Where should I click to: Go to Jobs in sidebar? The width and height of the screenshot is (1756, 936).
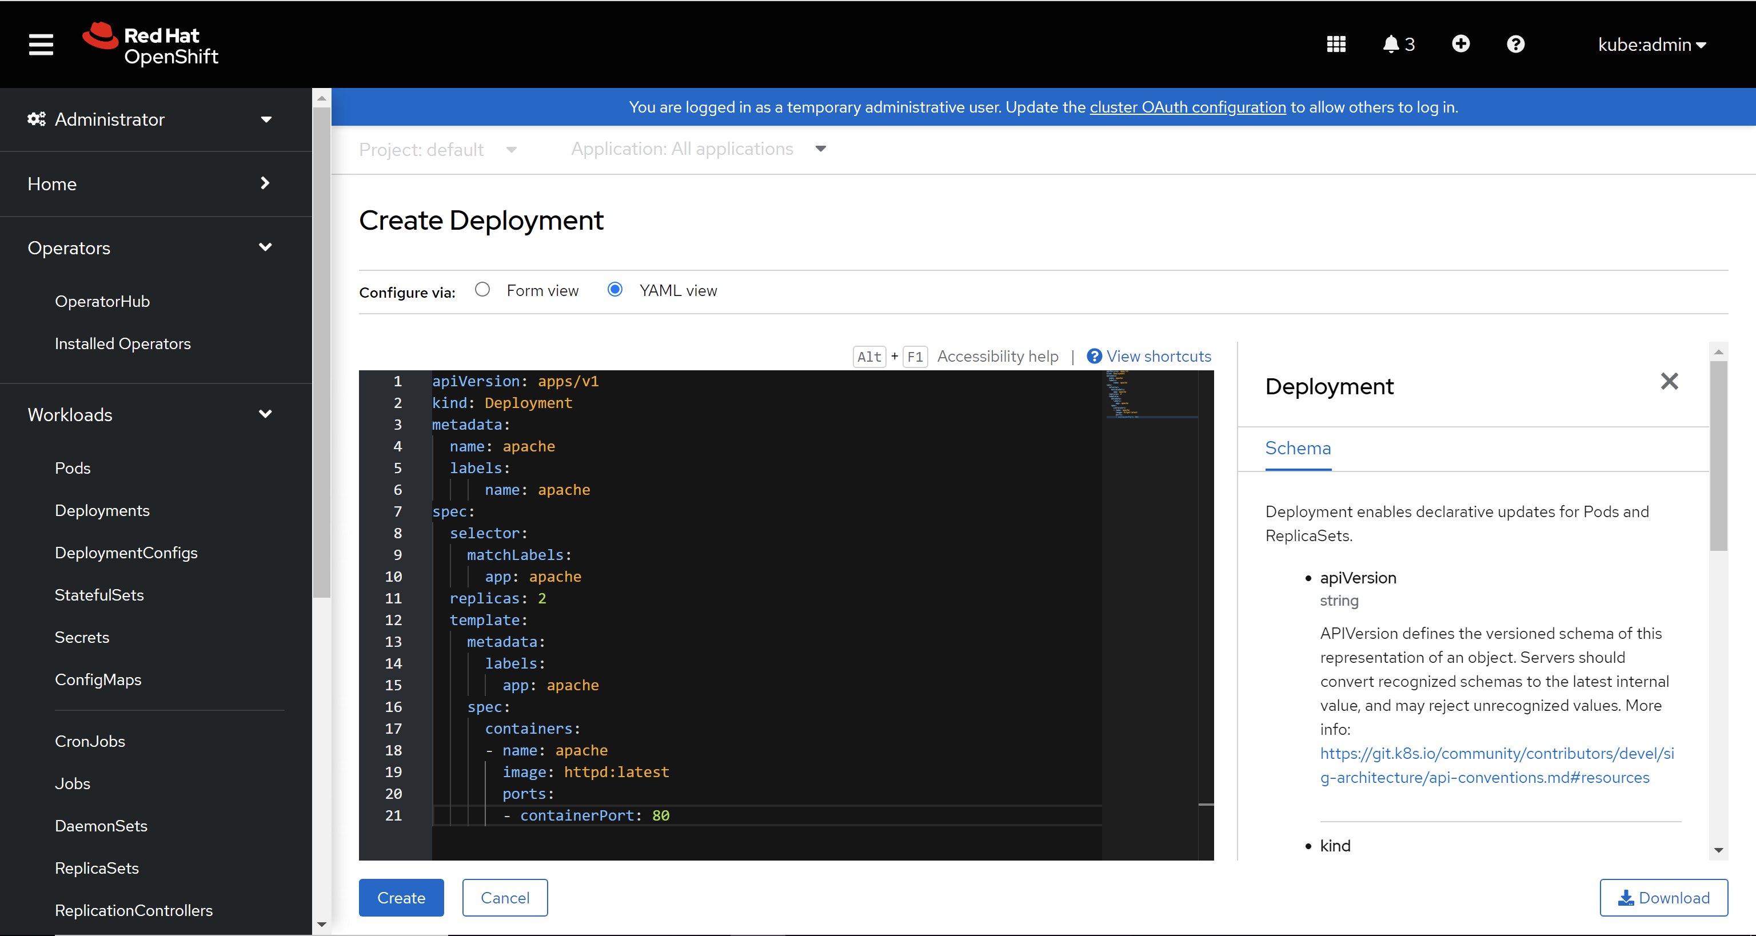(73, 783)
